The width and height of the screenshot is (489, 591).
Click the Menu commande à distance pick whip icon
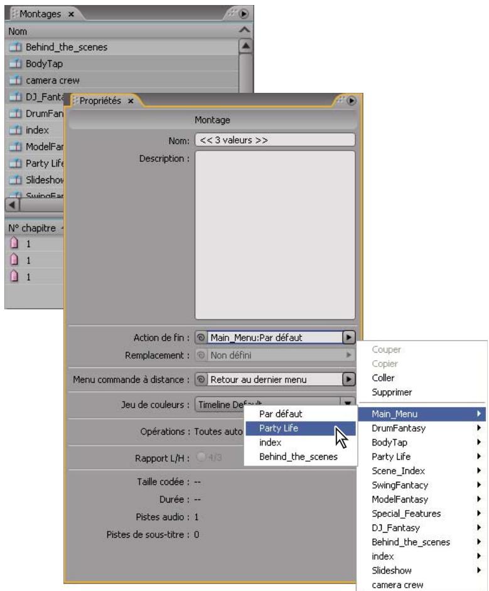[x=201, y=379]
